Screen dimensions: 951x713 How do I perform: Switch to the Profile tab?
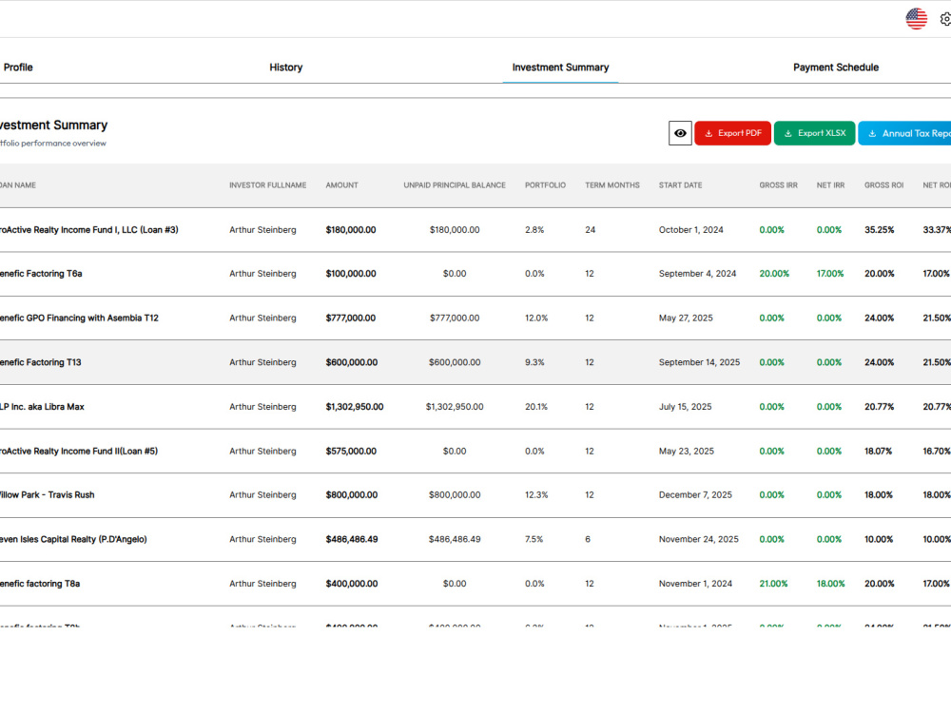(x=18, y=67)
